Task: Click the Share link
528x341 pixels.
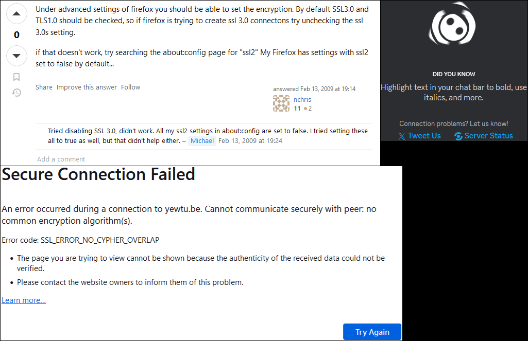Action: 44,87
